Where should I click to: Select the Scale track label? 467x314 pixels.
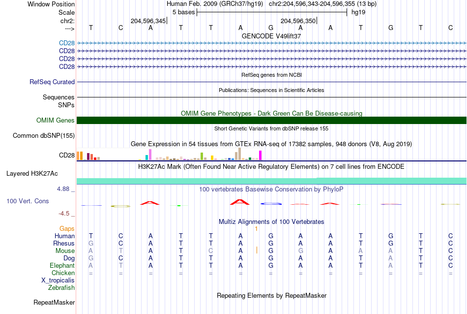point(66,12)
